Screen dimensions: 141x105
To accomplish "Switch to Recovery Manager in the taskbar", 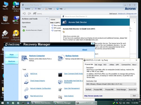I will [x=64, y=103].
